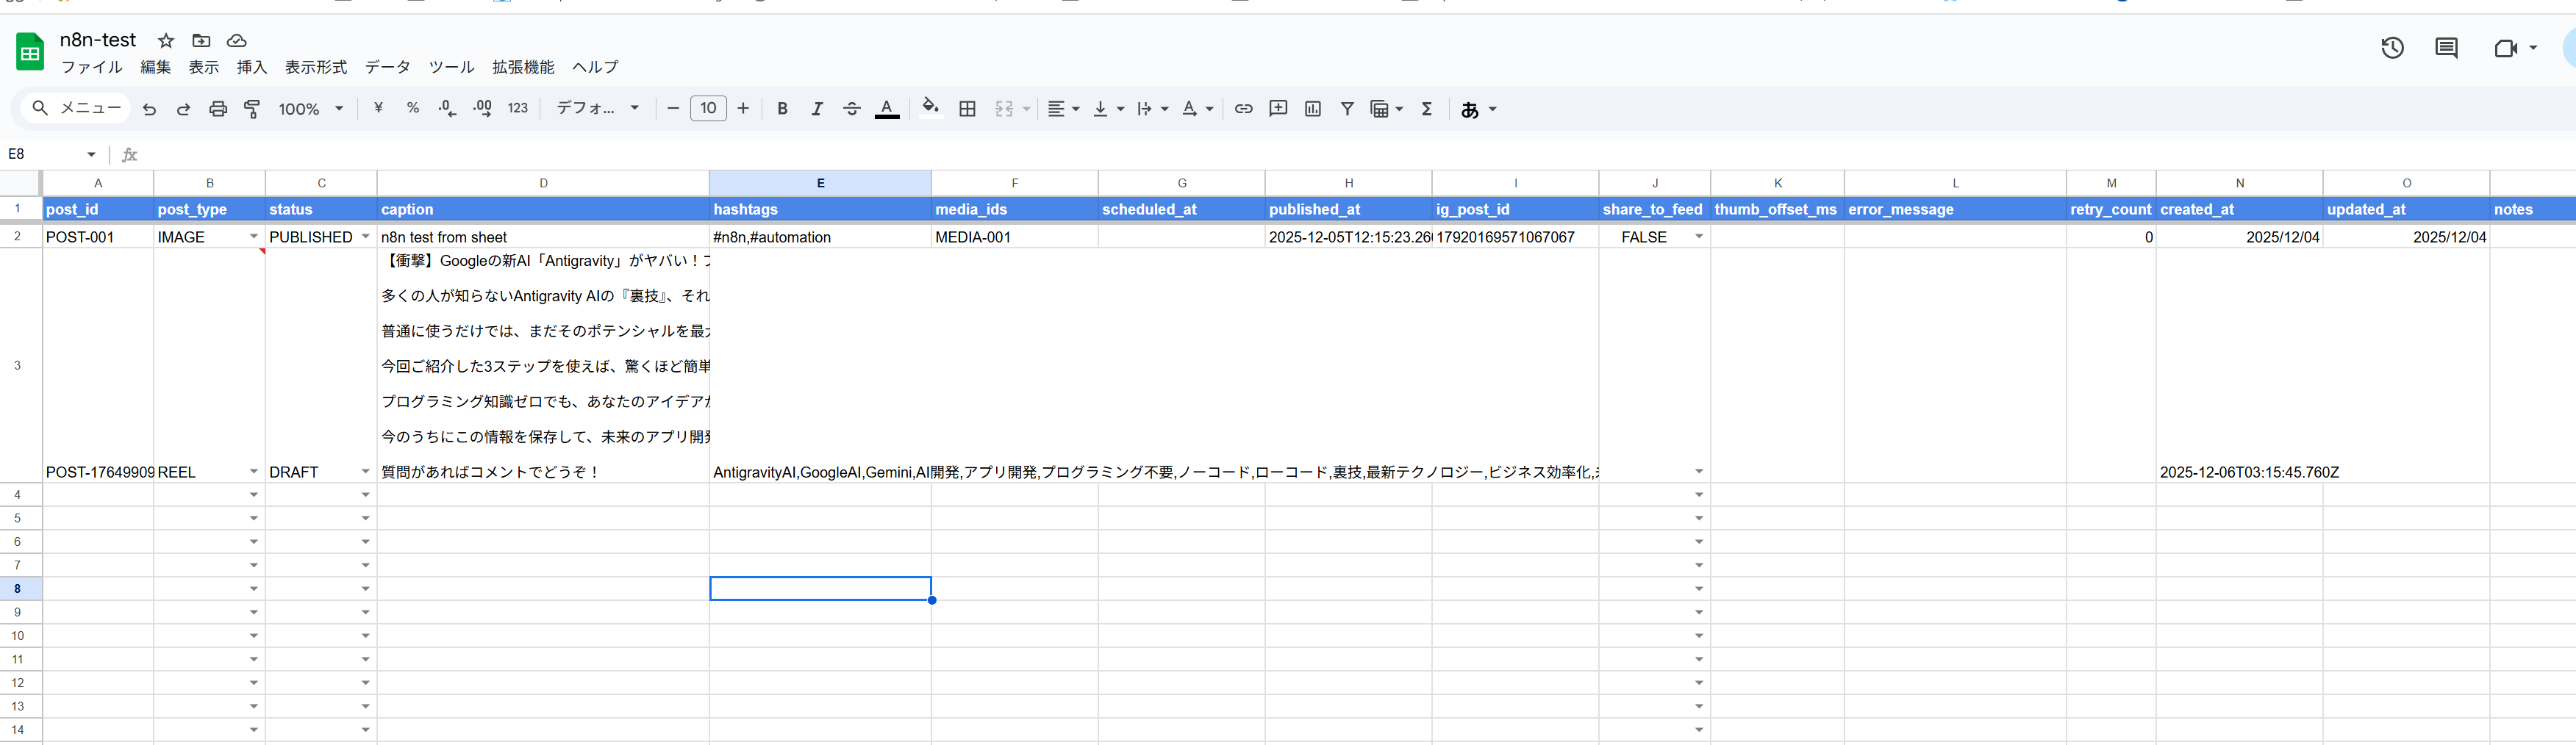Click the increase font size plus button
Screen dimensions: 2576x745
743,109
